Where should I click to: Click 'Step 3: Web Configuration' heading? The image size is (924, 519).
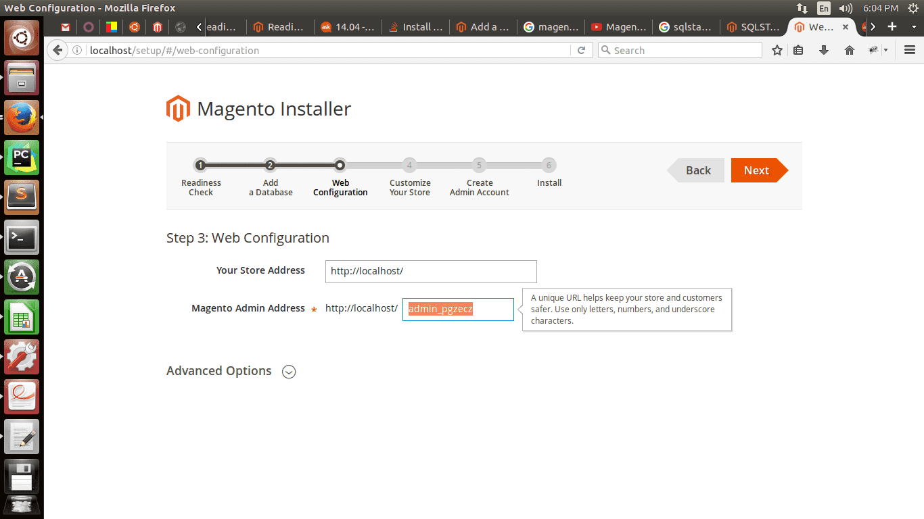(x=248, y=238)
